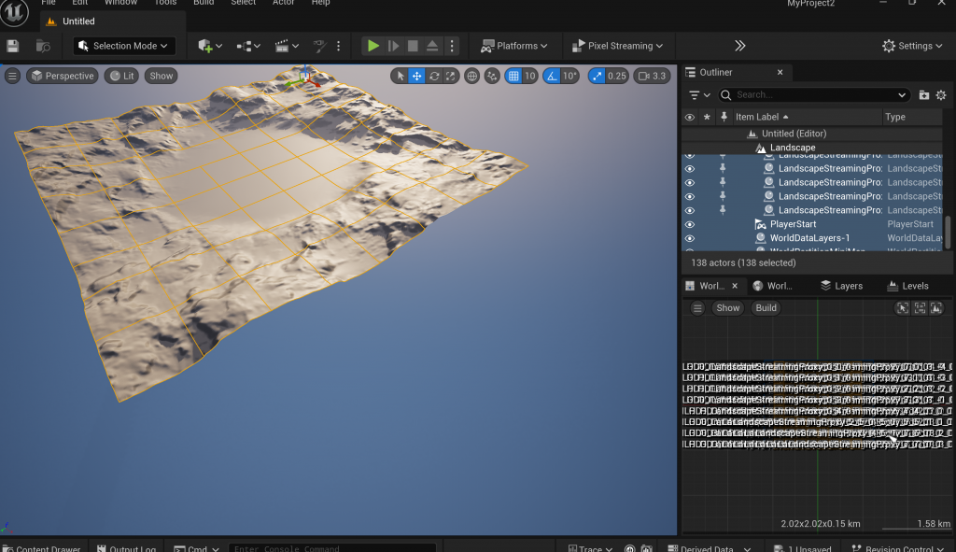The width and height of the screenshot is (956, 552).
Task: Open the rotation snap value 10°
Action: 569,76
